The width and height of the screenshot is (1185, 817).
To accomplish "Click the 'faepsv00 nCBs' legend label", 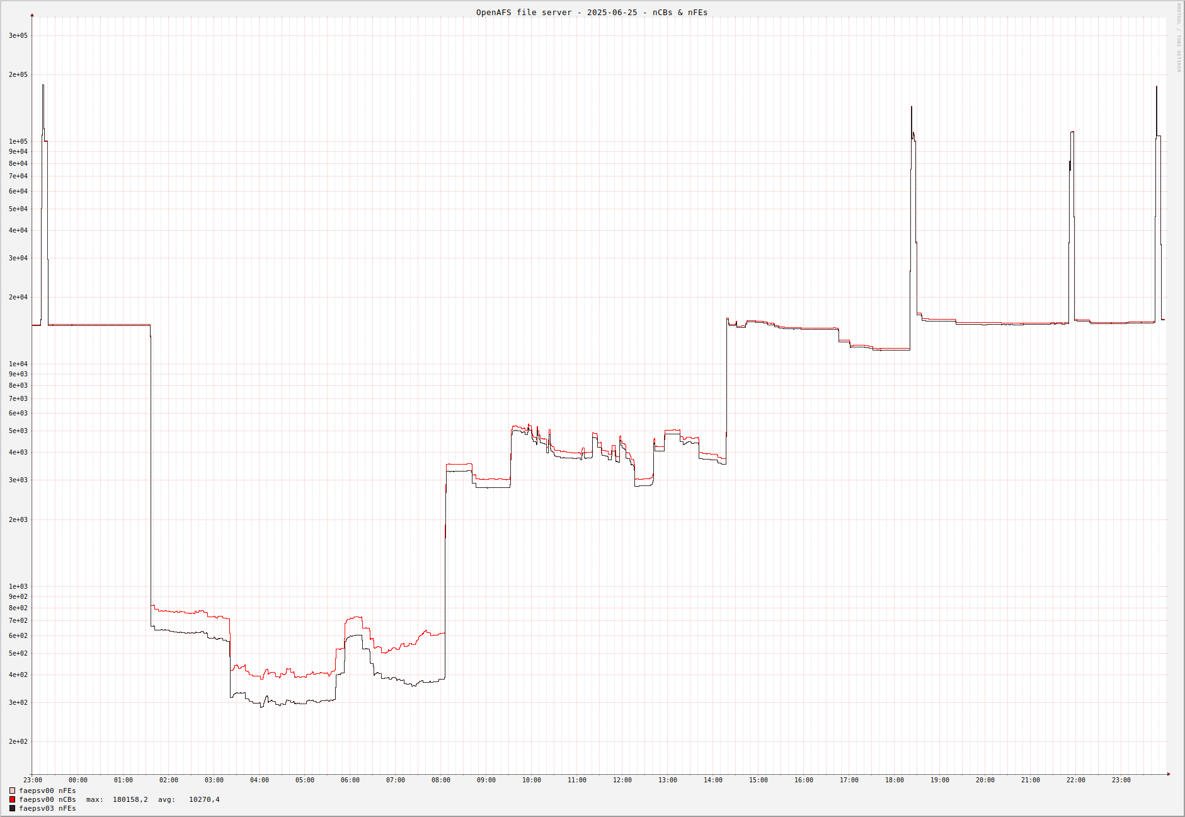I will (x=47, y=799).
